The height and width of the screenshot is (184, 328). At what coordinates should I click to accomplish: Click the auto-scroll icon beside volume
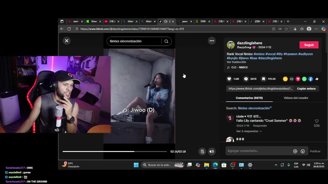202,152
